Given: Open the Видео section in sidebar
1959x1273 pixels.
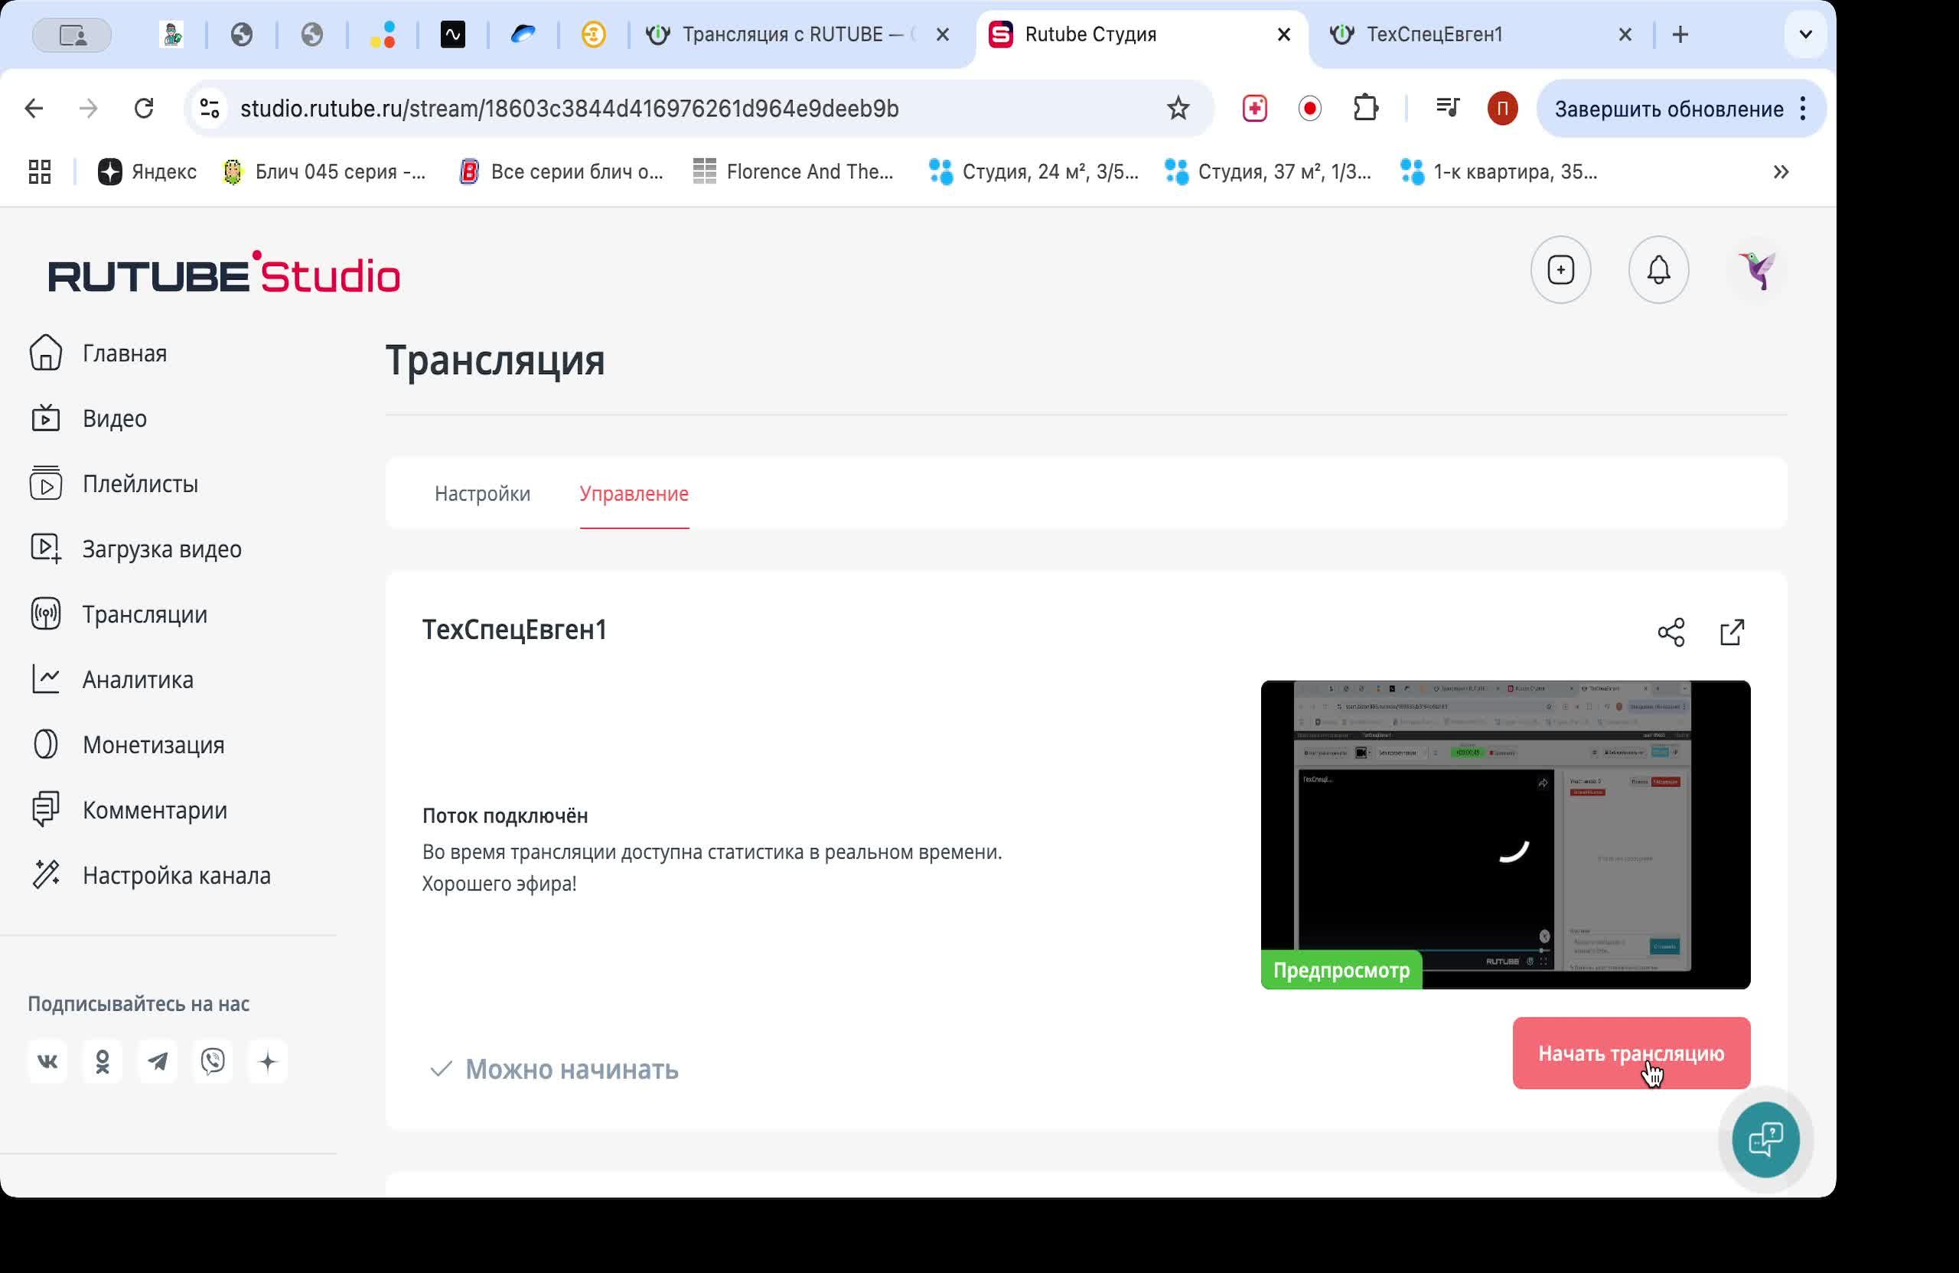Looking at the screenshot, I should 89,418.
